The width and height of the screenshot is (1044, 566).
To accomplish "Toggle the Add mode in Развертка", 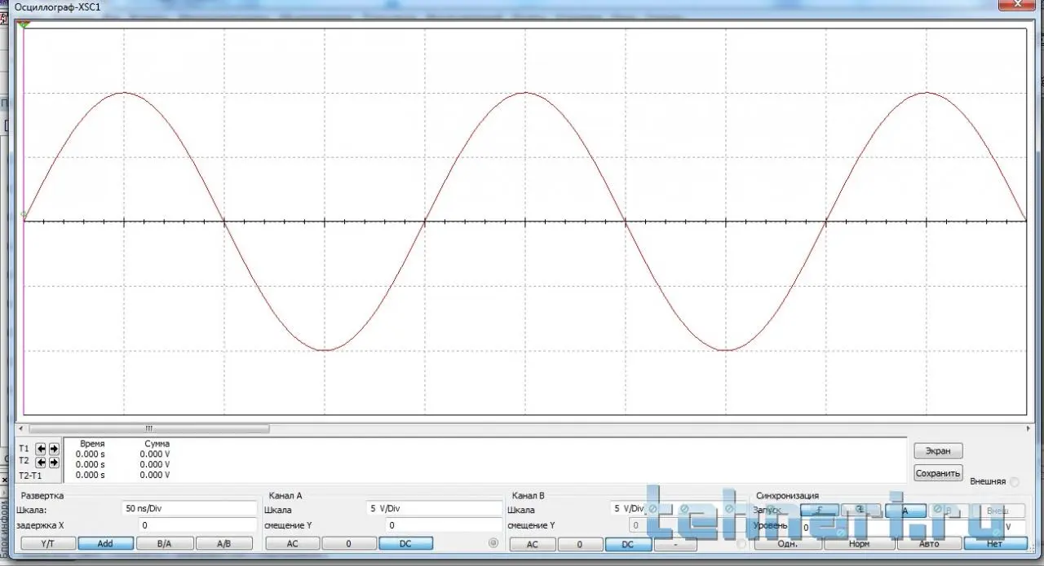I will point(105,543).
